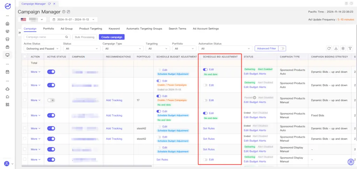Click the funnel filter icon above the table

pos(350,48)
